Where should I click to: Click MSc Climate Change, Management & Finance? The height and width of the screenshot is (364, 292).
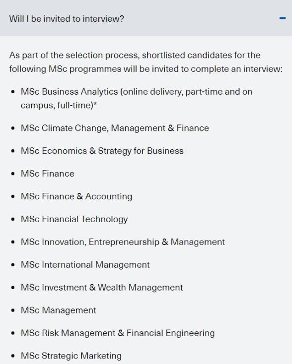pos(115,128)
